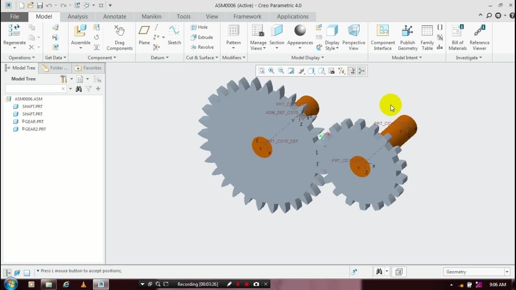Click the VLC cone icon on taskbar
The height and width of the screenshot is (290, 516).
(x=83, y=284)
